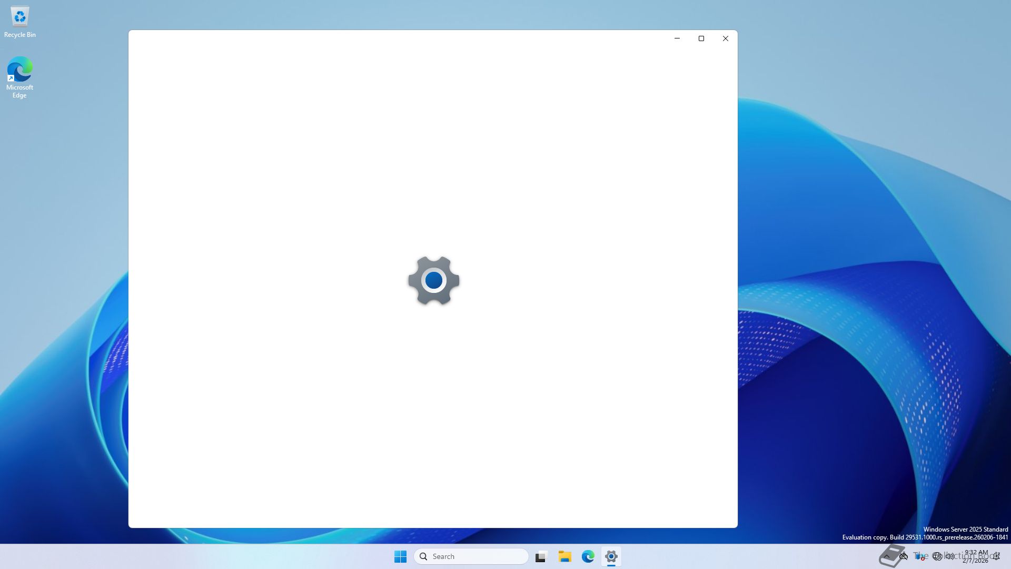
Task: Click the large Settings gear splash logo
Action: pyautogui.click(x=433, y=280)
